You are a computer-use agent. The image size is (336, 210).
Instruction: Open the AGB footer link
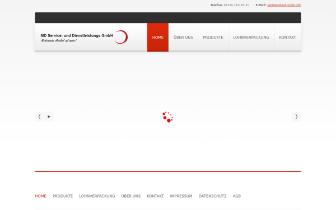[237, 196]
